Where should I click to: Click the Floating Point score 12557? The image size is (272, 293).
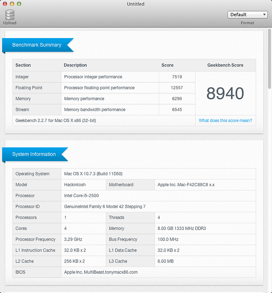pos(177,88)
